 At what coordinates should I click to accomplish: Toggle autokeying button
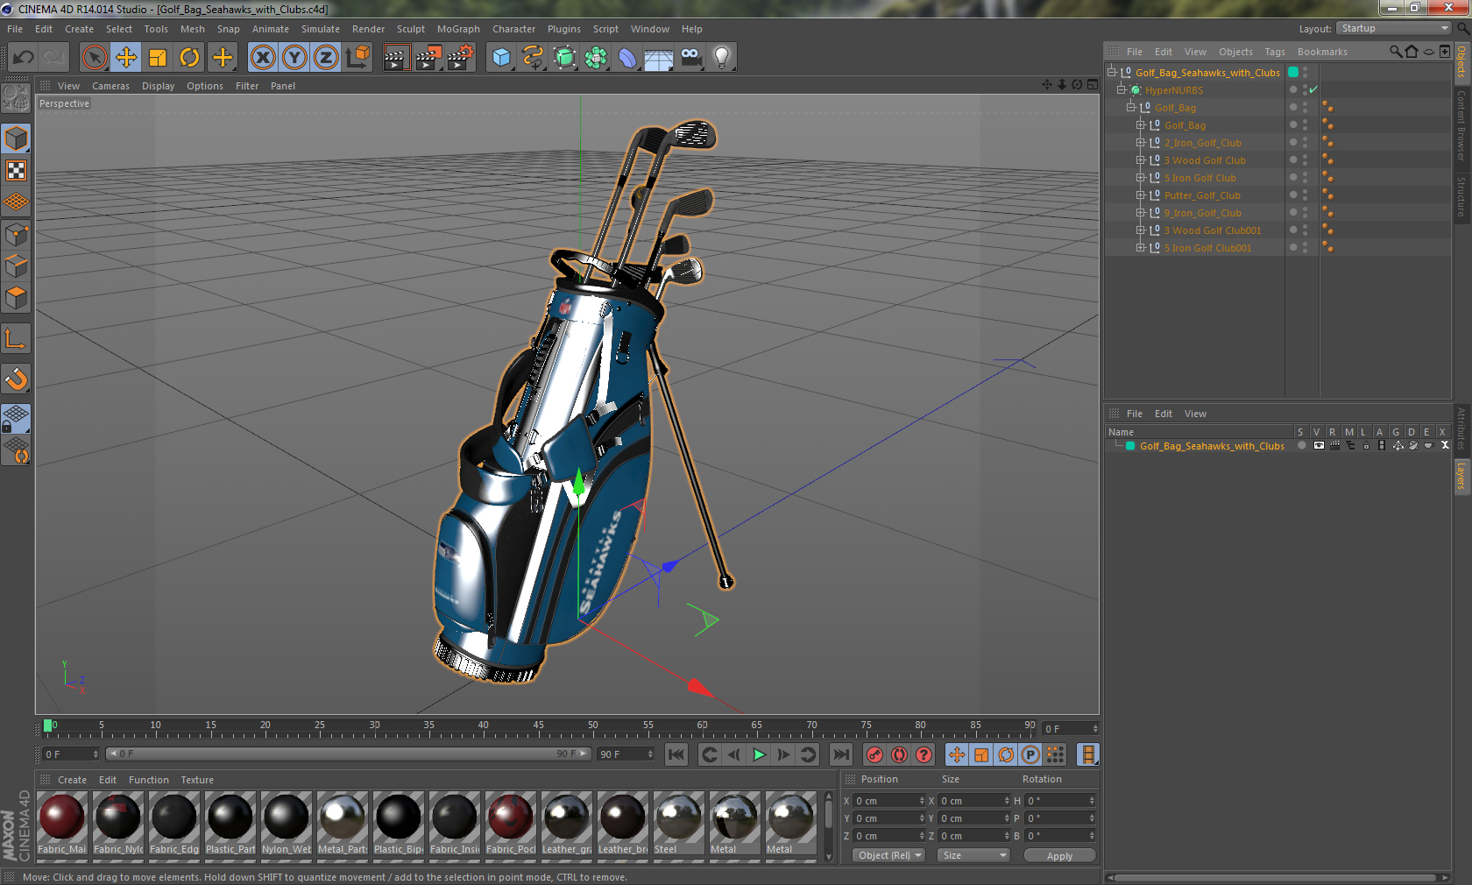(899, 754)
